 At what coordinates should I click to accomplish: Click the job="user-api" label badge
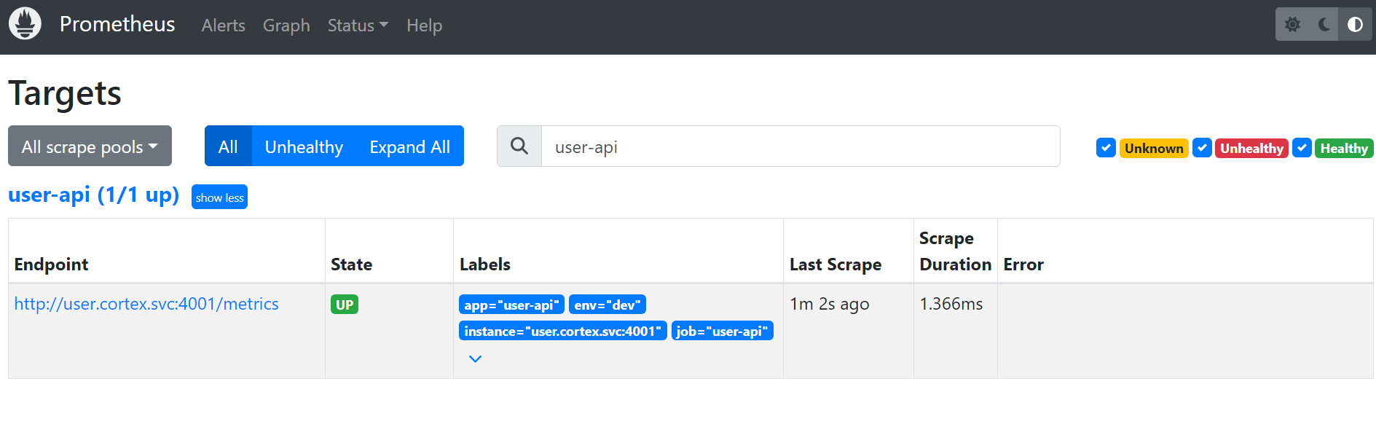[722, 331]
